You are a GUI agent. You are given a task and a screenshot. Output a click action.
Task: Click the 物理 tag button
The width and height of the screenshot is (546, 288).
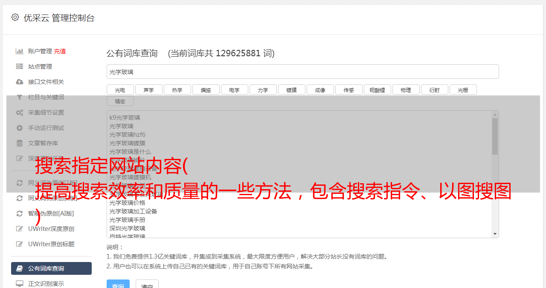tap(406, 89)
